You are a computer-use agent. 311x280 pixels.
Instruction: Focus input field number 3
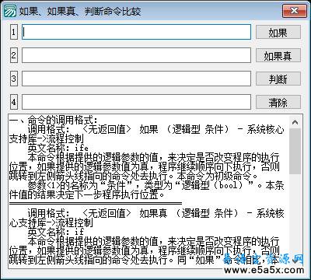pyautogui.click(x=136, y=79)
